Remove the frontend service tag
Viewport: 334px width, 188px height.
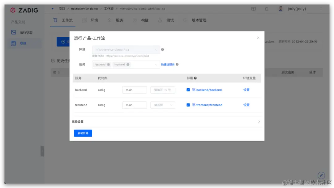click(x=128, y=65)
